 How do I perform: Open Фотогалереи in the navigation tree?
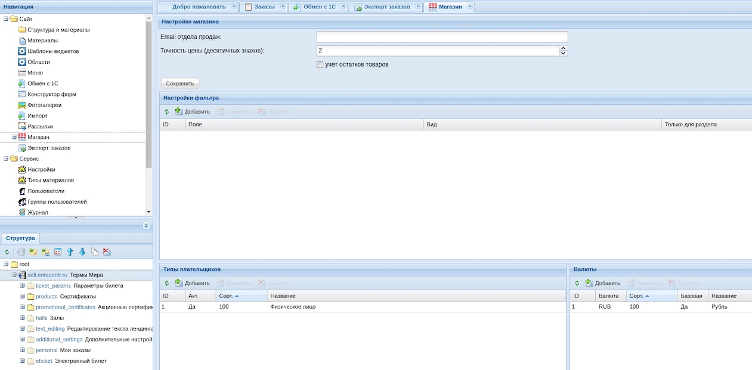[x=44, y=105]
